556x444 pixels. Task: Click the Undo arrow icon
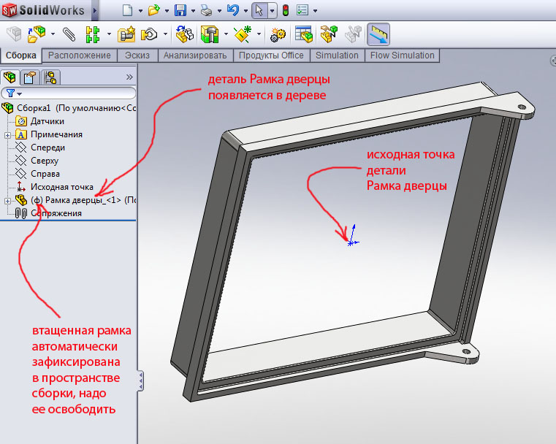[232, 11]
